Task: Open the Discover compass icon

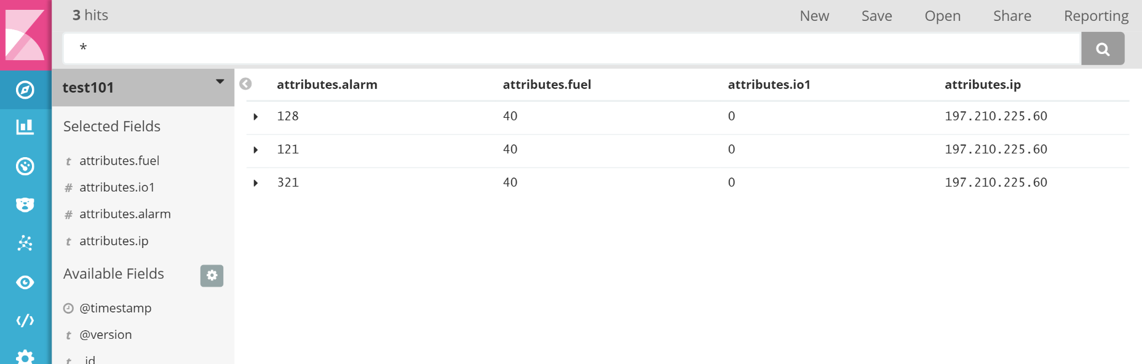Action: tap(25, 90)
